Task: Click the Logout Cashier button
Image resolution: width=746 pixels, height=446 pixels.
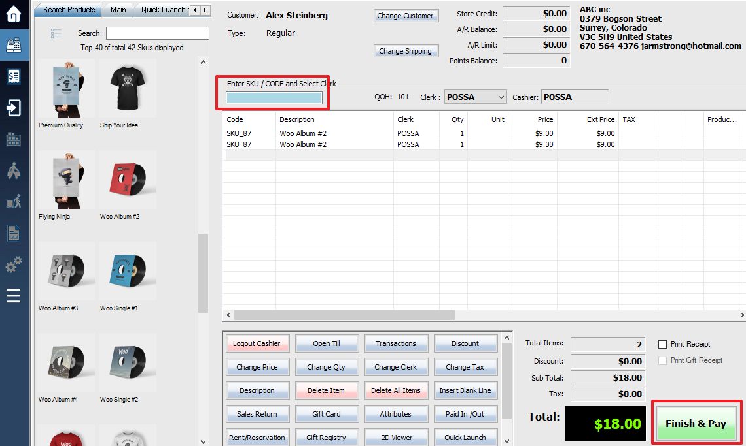Action: click(x=257, y=343)
